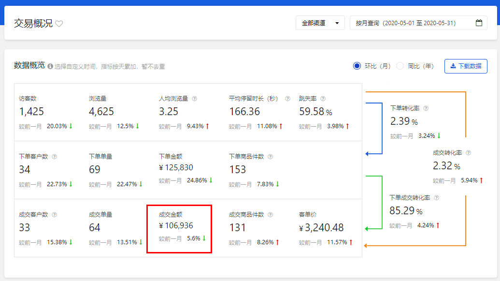500x281 pixels.
Task: Click the heart favorite icon beside 交易概况
Action: [59, 24]
